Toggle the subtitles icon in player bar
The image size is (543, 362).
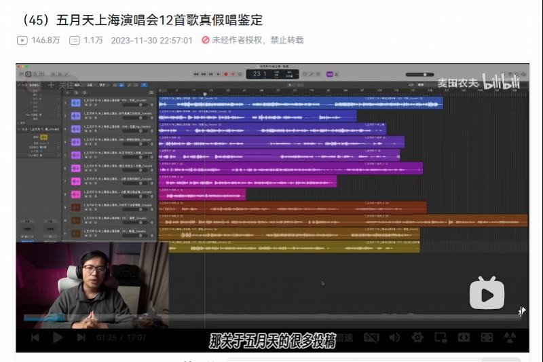pyautogui.click(x=371, y=338)
